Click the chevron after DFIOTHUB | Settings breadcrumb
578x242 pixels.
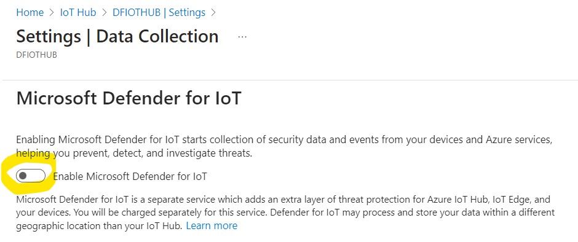pyautogui.click(x=213, y=12)
